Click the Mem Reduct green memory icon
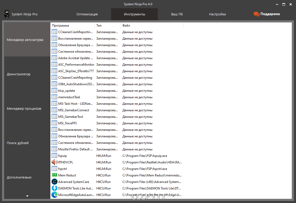The height and width of the screenshot is (203, 296). pos(54,175)
